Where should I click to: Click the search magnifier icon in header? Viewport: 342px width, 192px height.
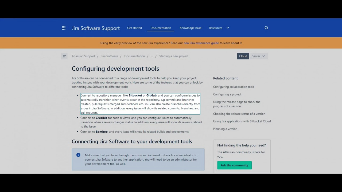[x=266, y=28]
